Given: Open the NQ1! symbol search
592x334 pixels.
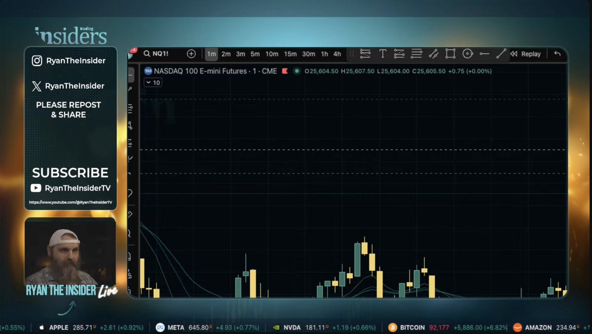Looking at the screenshot, I should coord(155,54).
